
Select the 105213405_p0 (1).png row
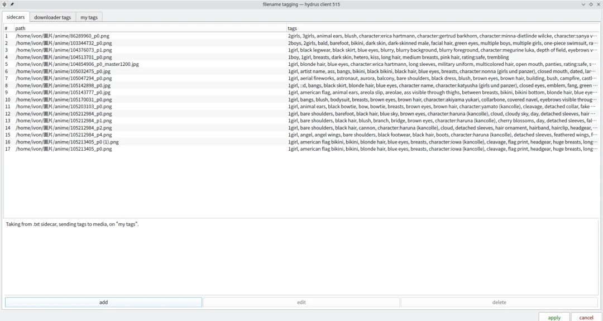point(67,142)
